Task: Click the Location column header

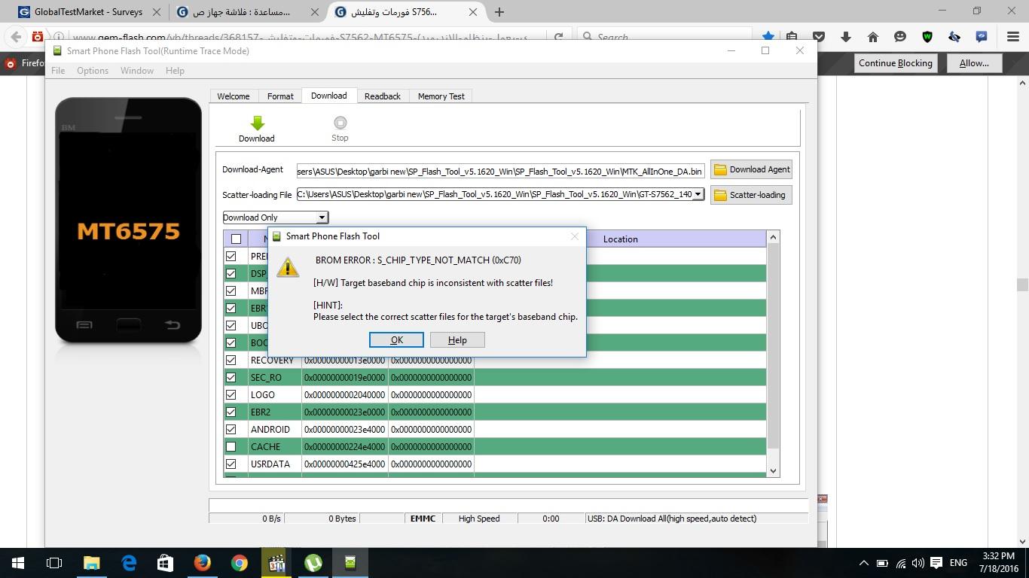Action: [x=620, y=239]
